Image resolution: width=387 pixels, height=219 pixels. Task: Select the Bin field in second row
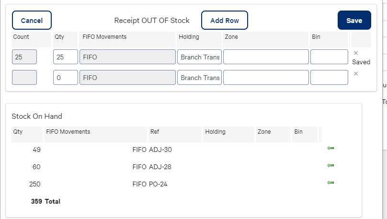(x=329, y=78)
